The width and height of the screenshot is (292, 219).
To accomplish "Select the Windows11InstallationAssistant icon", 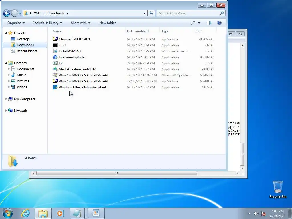I will [x=55, y=87].
